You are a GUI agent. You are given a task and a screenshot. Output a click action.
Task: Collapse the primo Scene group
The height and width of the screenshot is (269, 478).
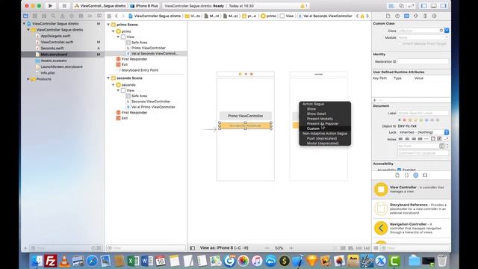pyautogui.click(x=108, y=25)
